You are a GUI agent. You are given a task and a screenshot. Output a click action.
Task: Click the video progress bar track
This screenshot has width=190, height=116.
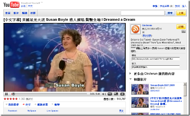coord(49,94)
